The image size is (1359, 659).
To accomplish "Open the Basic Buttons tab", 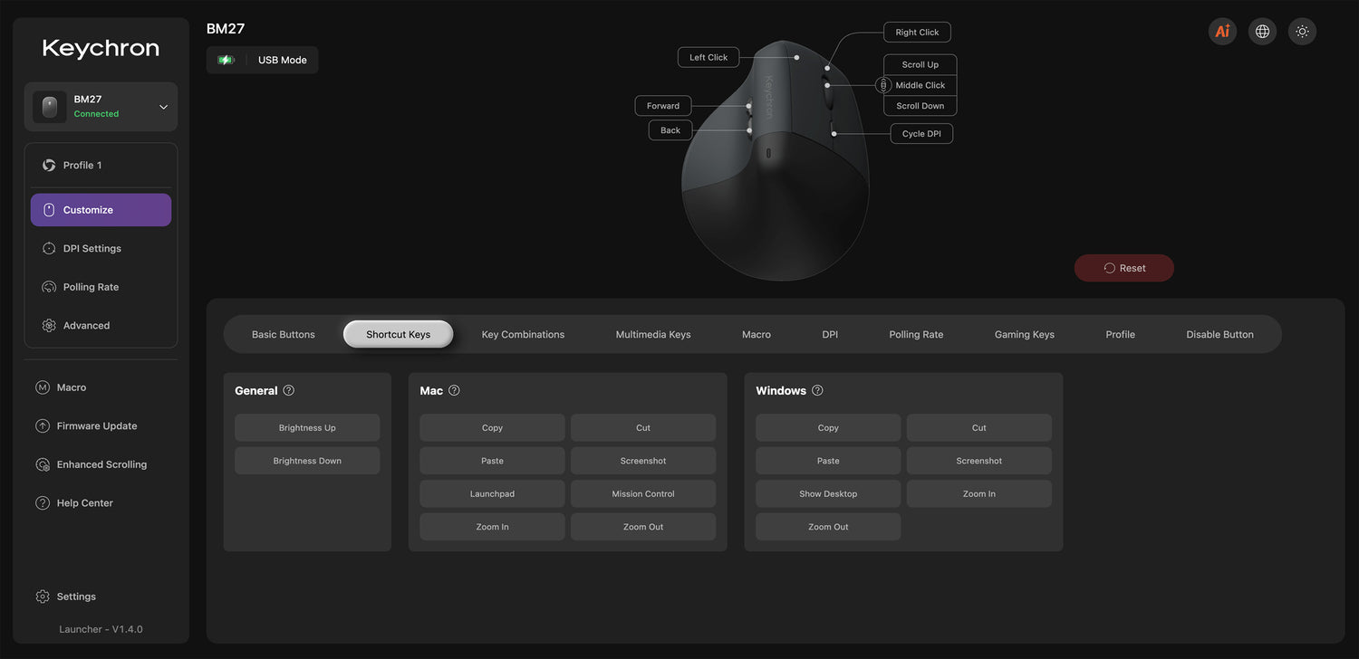I will (x=284, y=334).
